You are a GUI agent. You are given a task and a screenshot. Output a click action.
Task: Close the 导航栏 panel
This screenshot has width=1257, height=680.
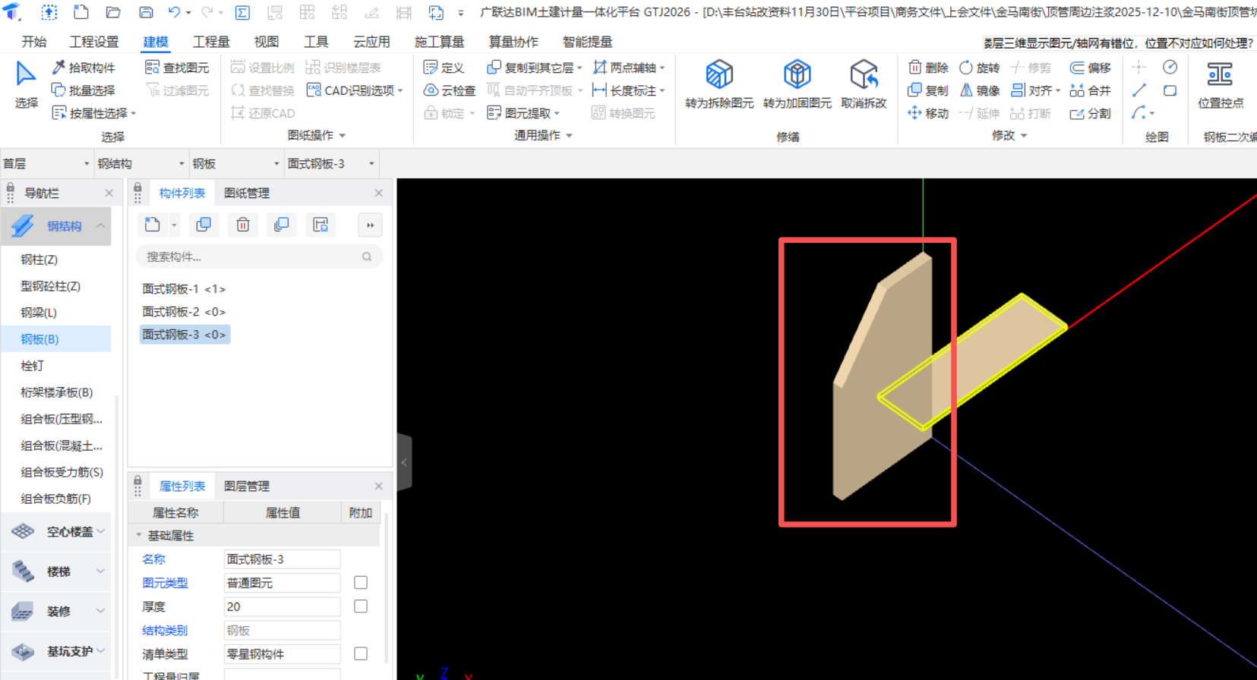[x=109, y=193]
